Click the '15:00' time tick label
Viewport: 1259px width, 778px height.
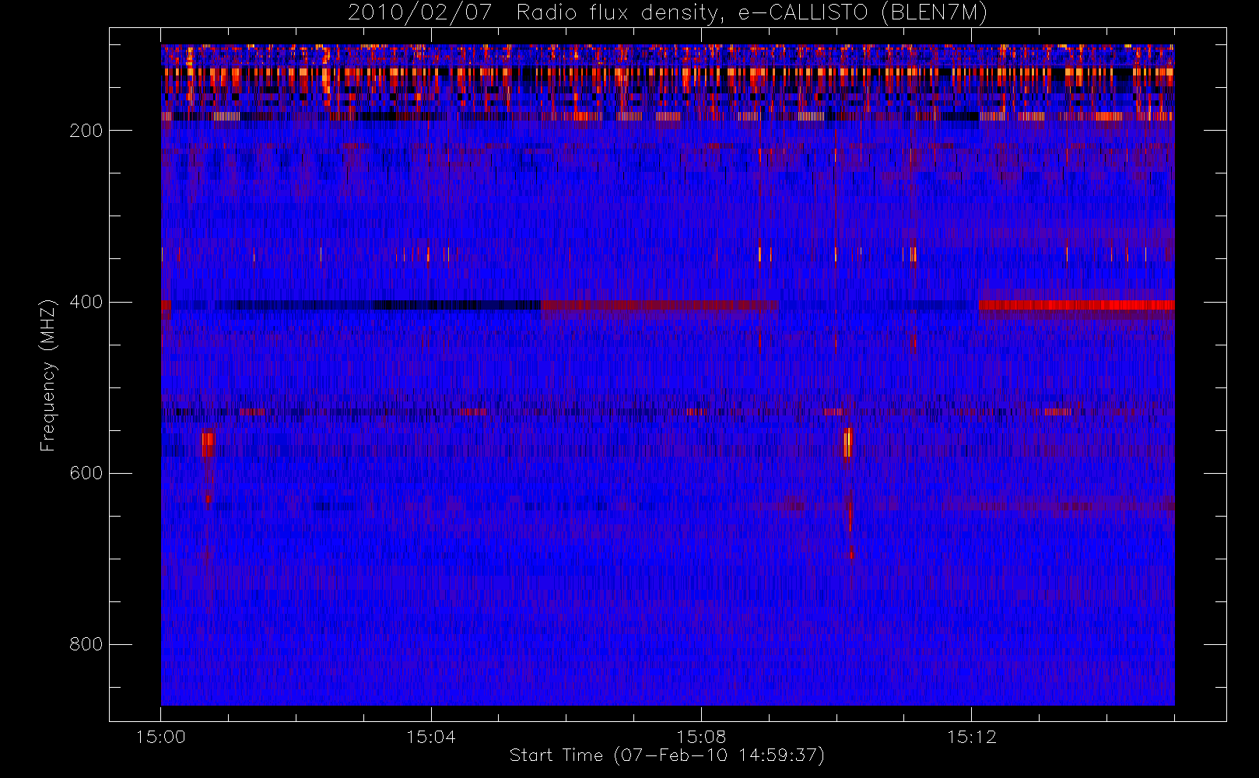[x=161, y=737]
